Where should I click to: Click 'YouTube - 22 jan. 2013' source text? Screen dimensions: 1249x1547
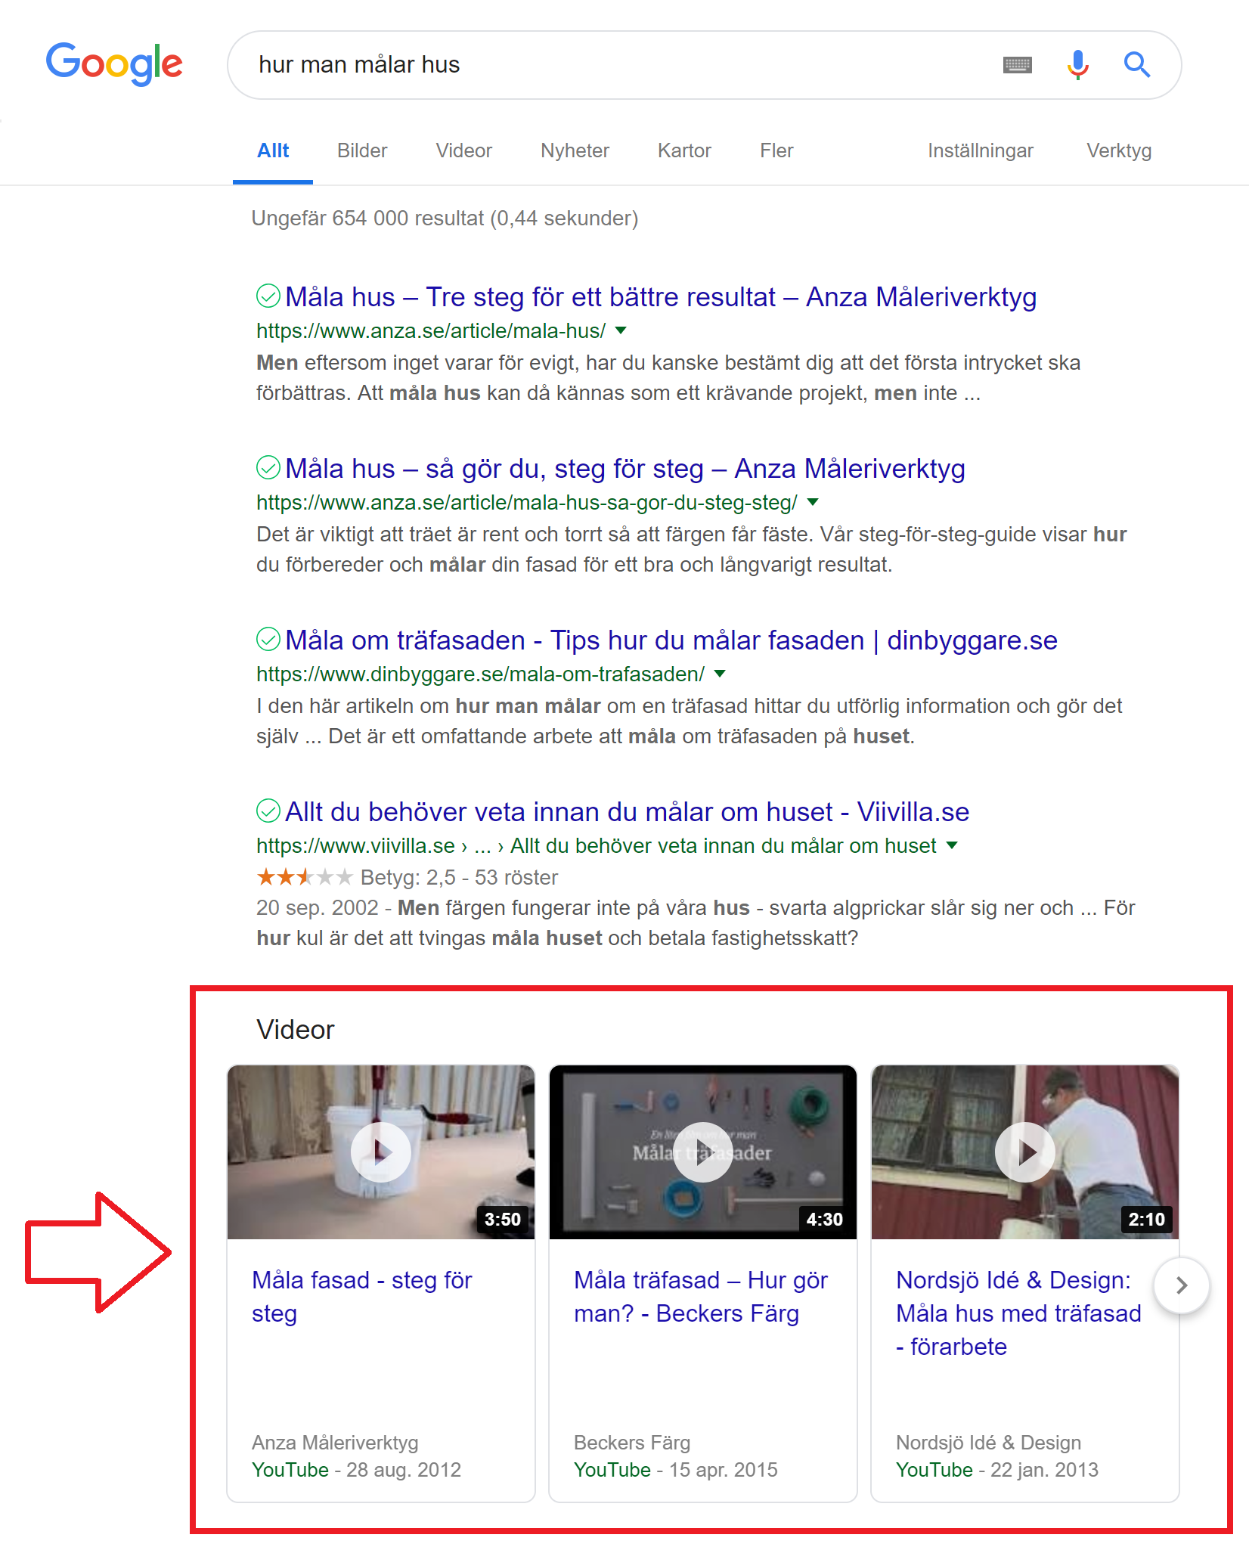point(997,1469)
